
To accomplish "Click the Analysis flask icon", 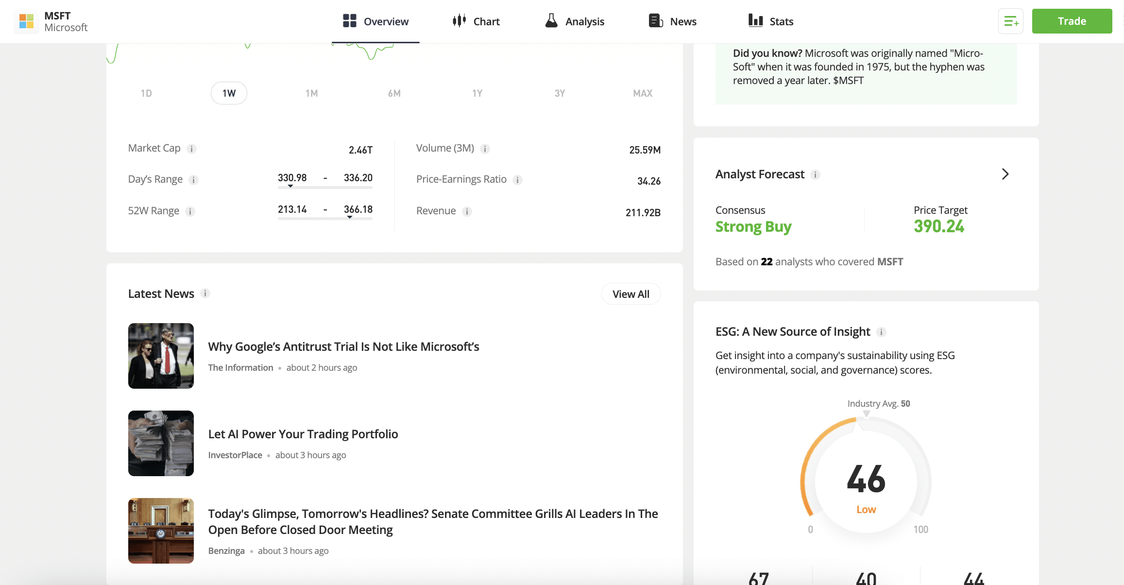I will coord(551,20).
